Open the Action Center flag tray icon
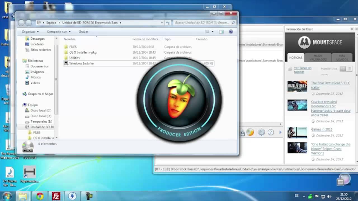 coord(317,196)
